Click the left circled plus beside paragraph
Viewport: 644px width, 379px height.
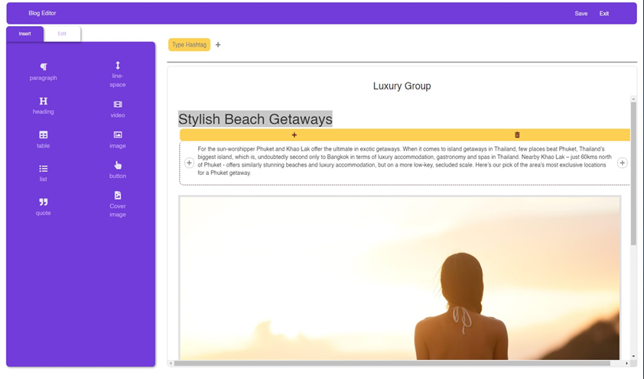pyautogui.click(x=190, y=163)
